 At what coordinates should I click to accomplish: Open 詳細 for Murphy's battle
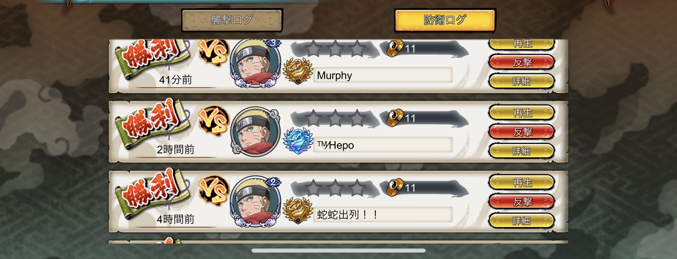521,81
